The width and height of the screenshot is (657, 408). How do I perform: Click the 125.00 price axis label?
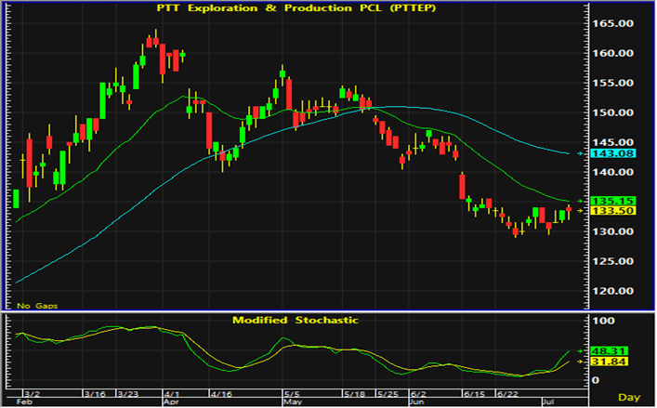612,261
